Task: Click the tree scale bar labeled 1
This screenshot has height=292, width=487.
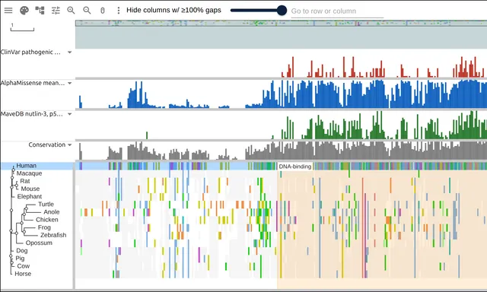Action: click(x=22, y=27)
